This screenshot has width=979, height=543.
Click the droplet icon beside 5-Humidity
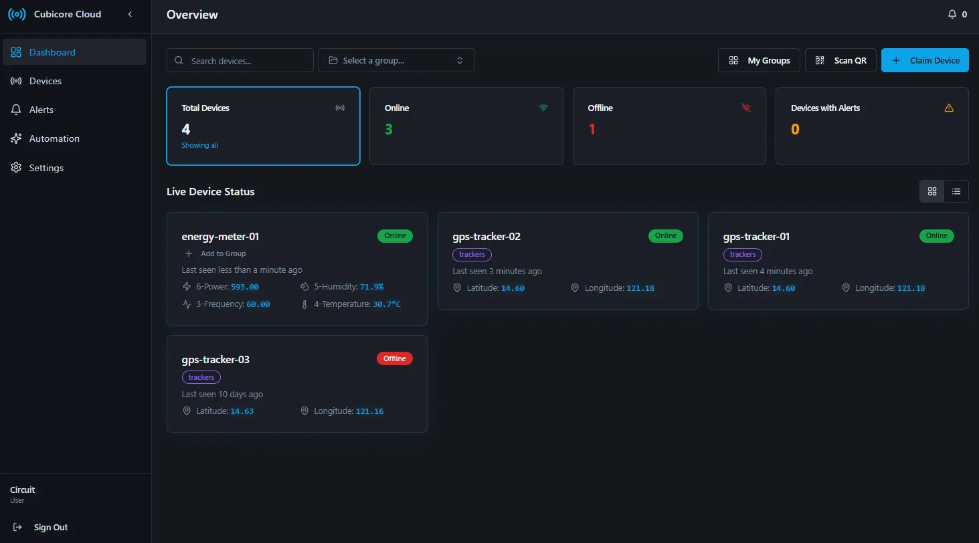[x=304, y=286]
